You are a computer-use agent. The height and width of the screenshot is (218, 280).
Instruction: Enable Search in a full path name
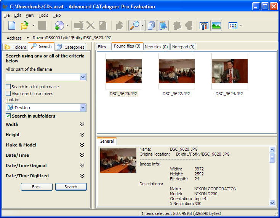point(8,87)
